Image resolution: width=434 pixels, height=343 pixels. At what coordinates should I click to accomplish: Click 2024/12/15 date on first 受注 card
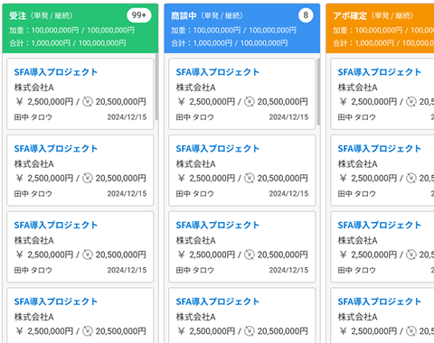pos(127,117)
